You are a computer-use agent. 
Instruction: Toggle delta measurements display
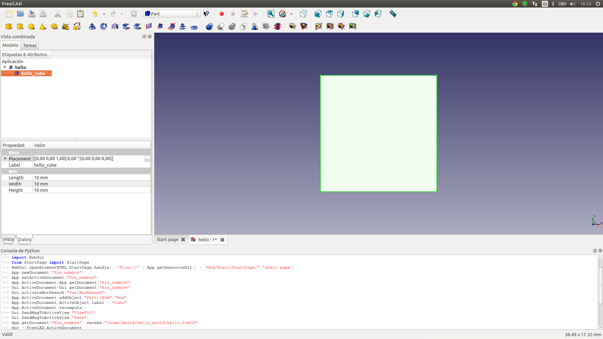click(353, 26)
